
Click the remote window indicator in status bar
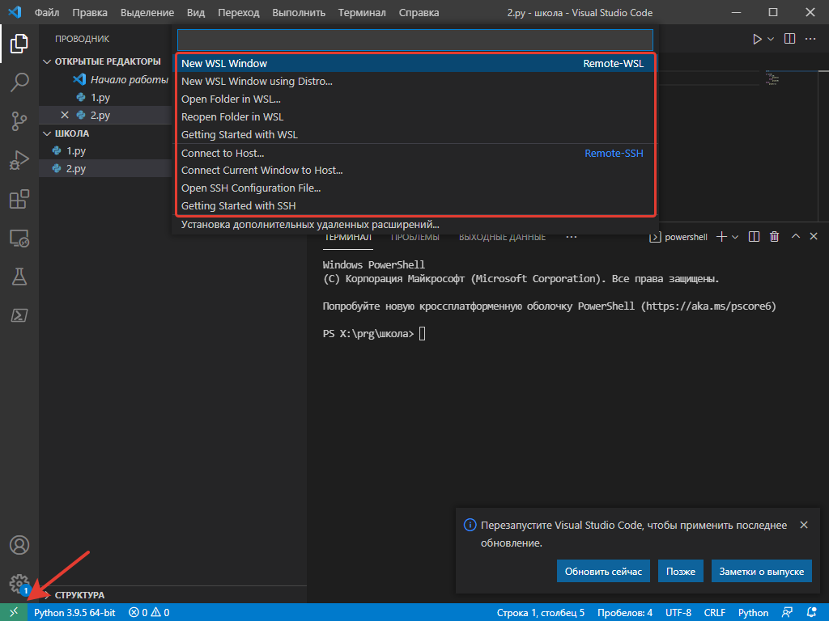(14, 612)
